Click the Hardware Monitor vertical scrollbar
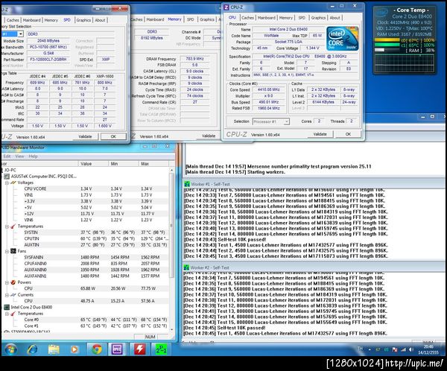 [171, 250]
